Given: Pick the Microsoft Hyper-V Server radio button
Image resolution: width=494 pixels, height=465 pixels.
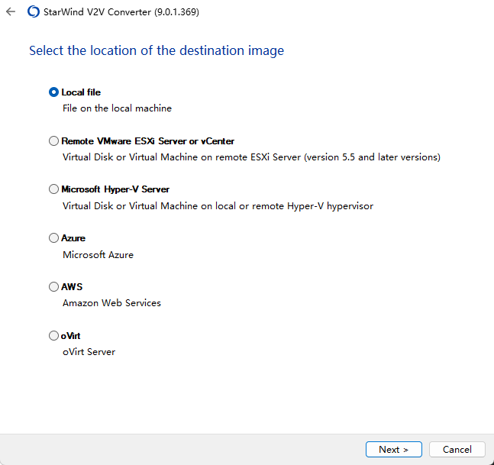Looking at the screenshot, I should click(x=53, y=189).
